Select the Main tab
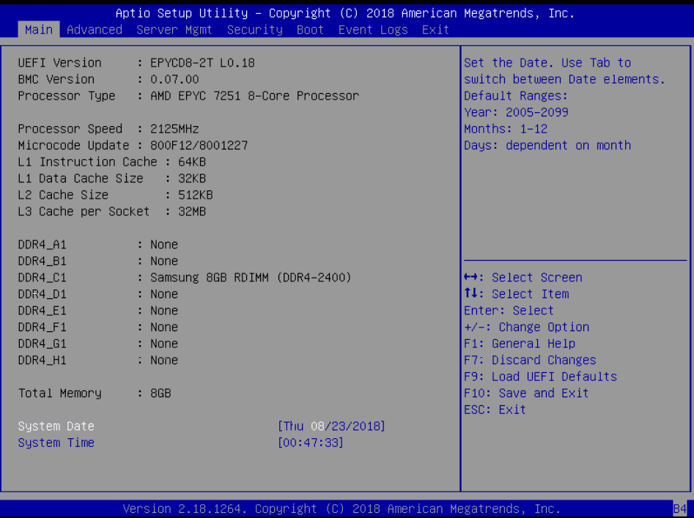 39,30
